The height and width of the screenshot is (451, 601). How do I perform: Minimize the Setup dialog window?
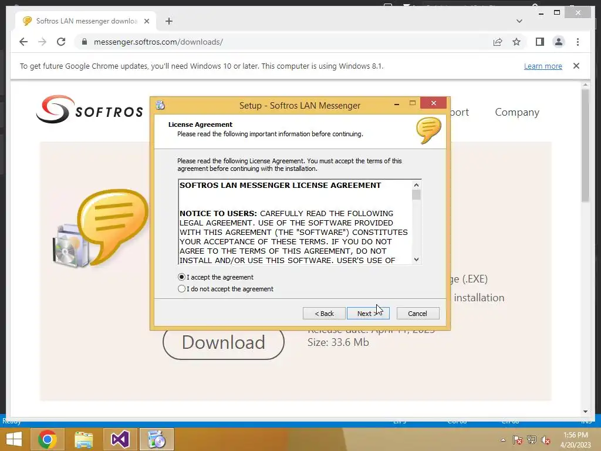click(x=397, y=103)
